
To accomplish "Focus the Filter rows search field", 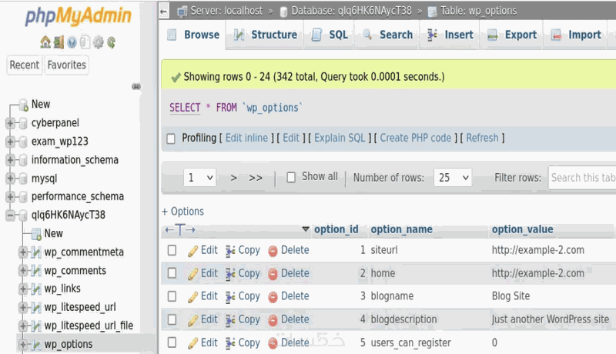I will tap(582, 178).
